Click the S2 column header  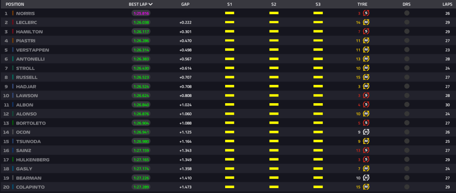tap(274, 4)
